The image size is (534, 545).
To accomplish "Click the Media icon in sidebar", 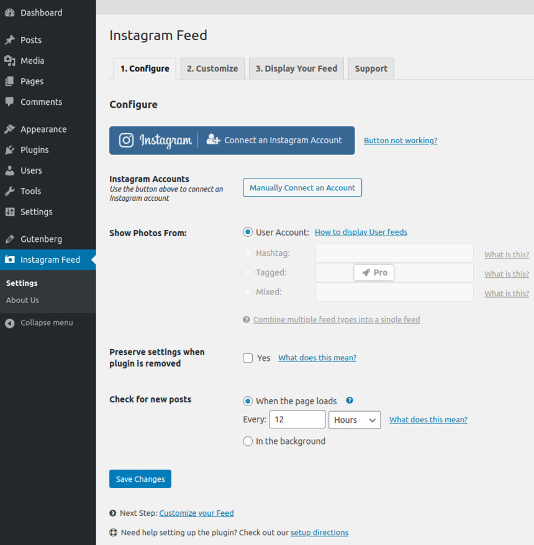I will [x=10, y=61].
